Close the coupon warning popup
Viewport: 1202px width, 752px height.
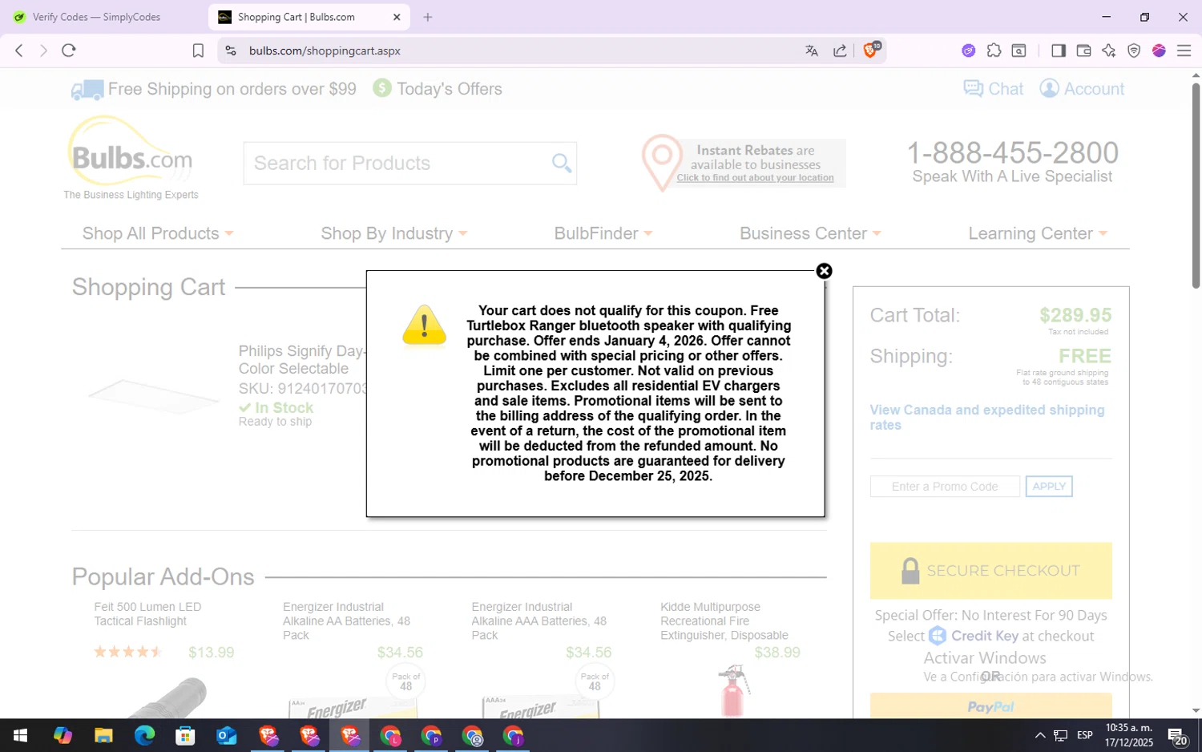[824, 271]
